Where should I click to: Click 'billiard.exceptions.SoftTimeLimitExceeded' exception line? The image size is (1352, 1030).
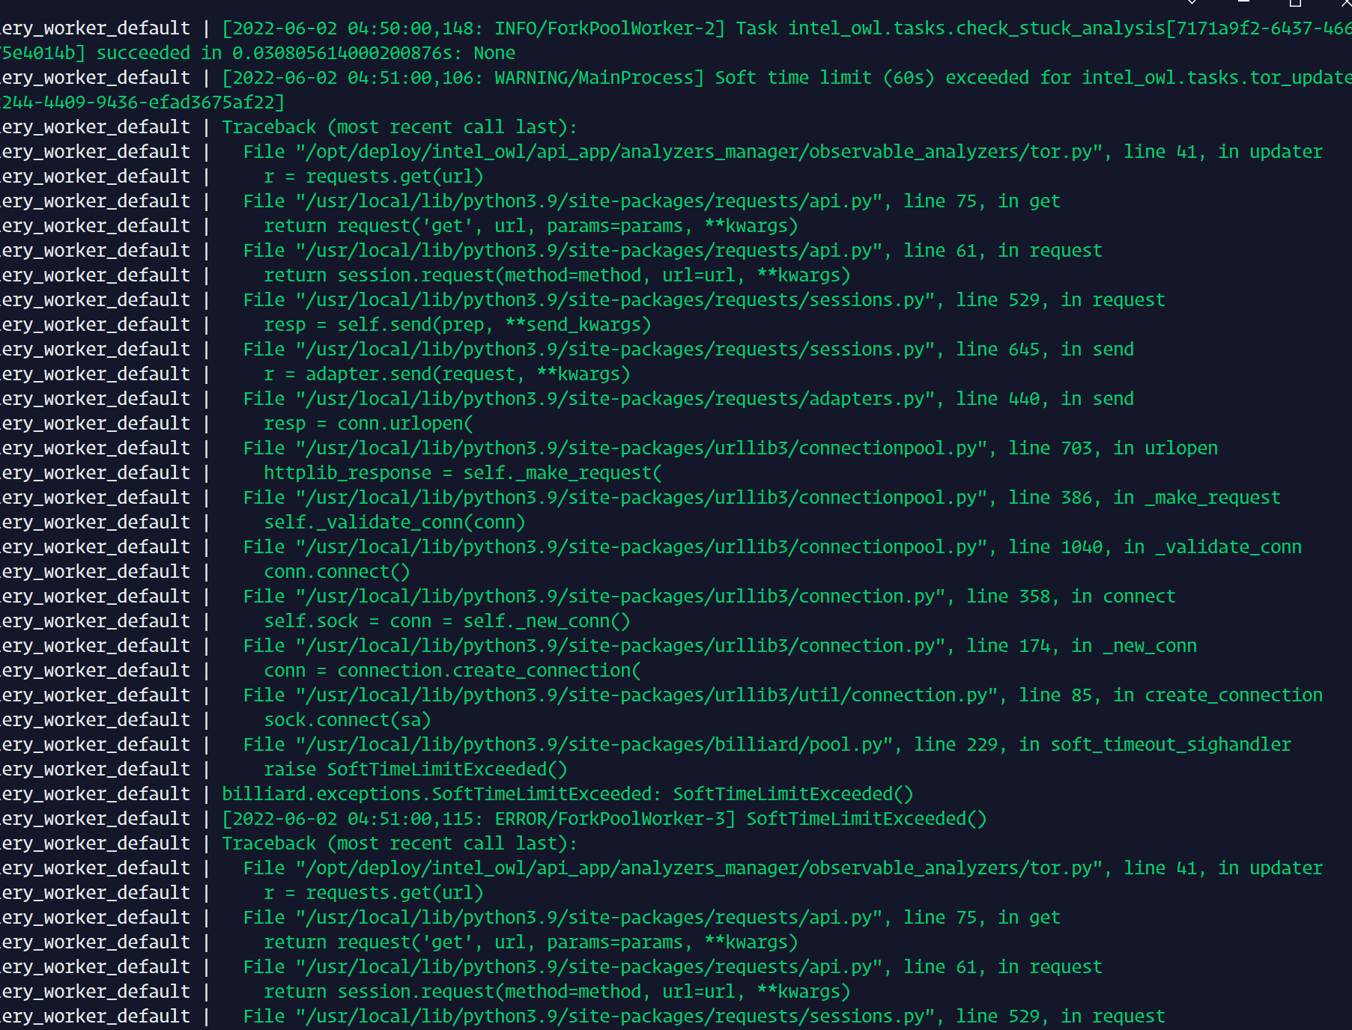click(567, 794)
